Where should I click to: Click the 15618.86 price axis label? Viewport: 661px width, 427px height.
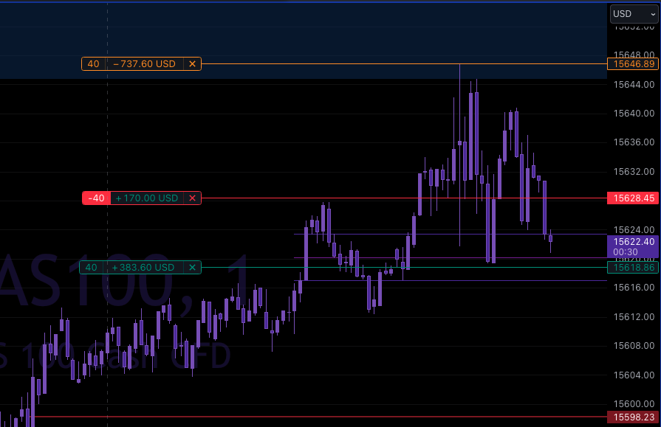click(x=633, y=268)
